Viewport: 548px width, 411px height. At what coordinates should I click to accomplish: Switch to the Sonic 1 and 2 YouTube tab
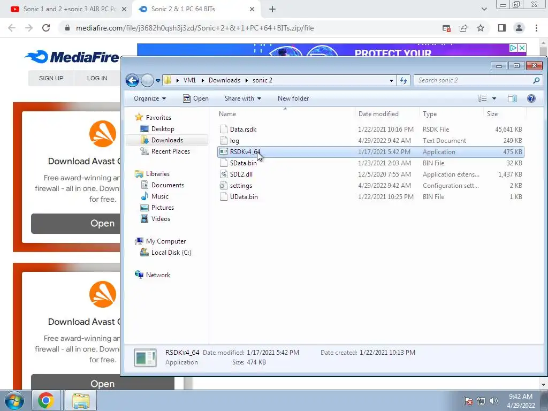point(66,9)
